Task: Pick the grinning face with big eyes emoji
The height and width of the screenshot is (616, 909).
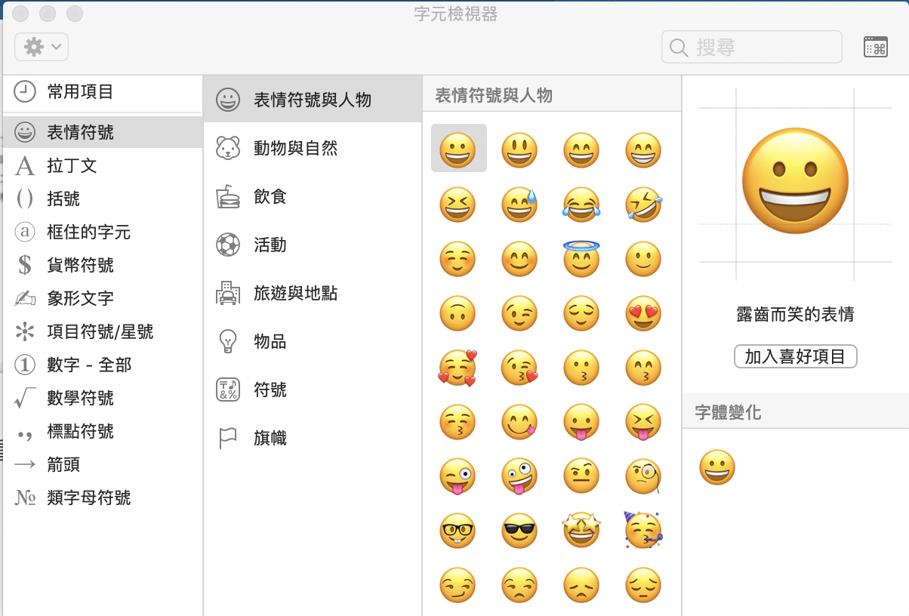Action: click(520, 149)
